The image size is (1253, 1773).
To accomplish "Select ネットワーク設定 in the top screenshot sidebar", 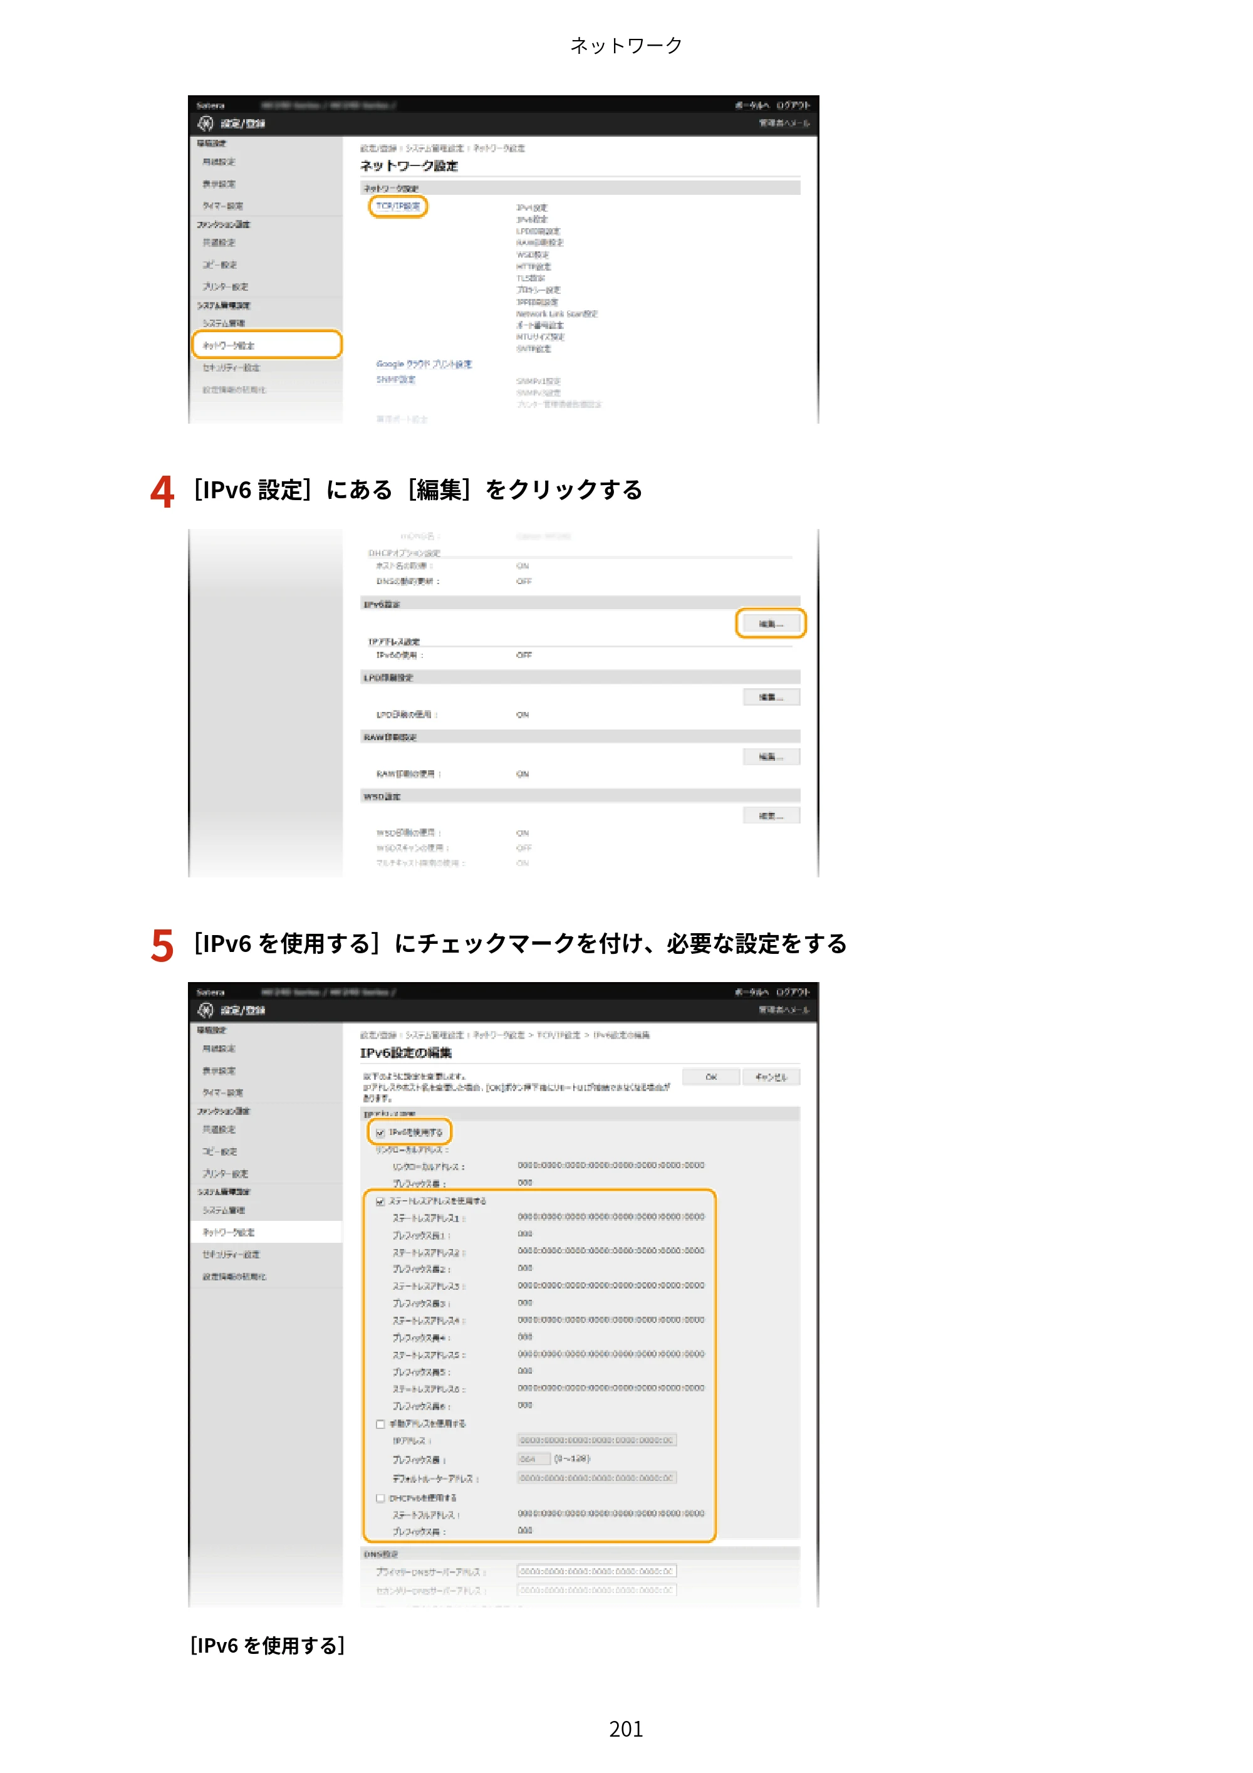I will (x=266, y=345).
